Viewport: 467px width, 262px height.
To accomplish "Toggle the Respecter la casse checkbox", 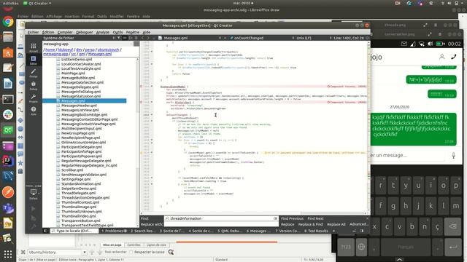I will click(131, 252).
